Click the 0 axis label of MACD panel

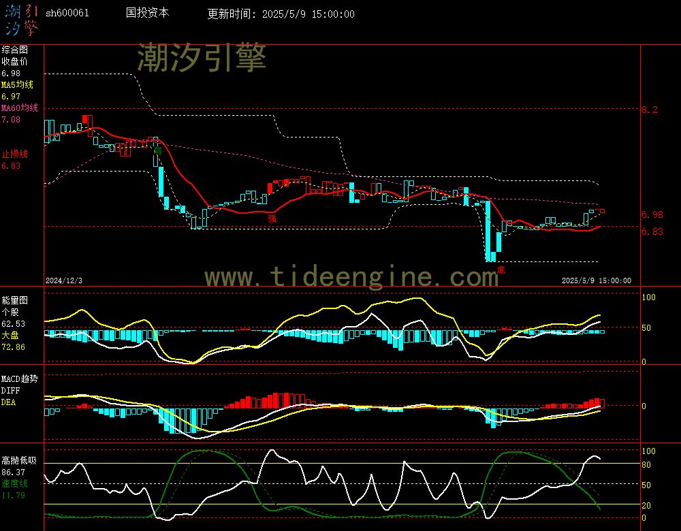point(644,406)
